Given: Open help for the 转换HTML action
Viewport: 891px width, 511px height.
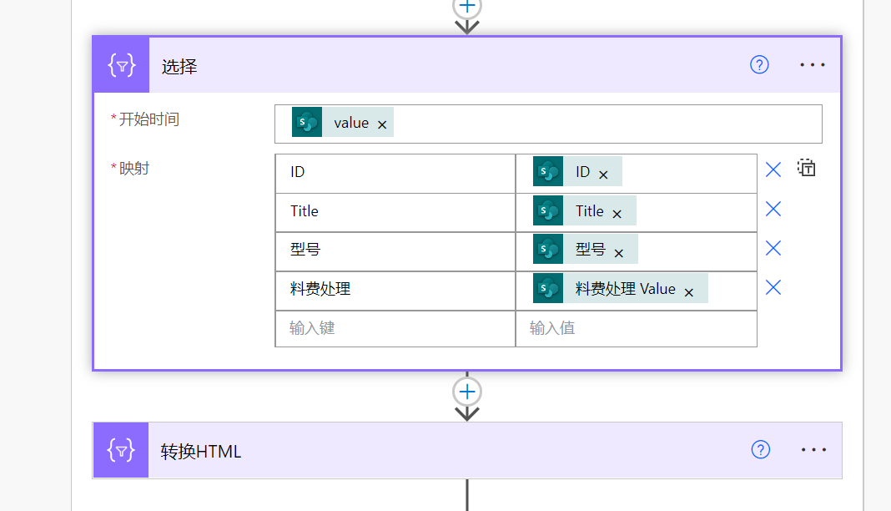Looking at the screenshot, I should point(760,450).
